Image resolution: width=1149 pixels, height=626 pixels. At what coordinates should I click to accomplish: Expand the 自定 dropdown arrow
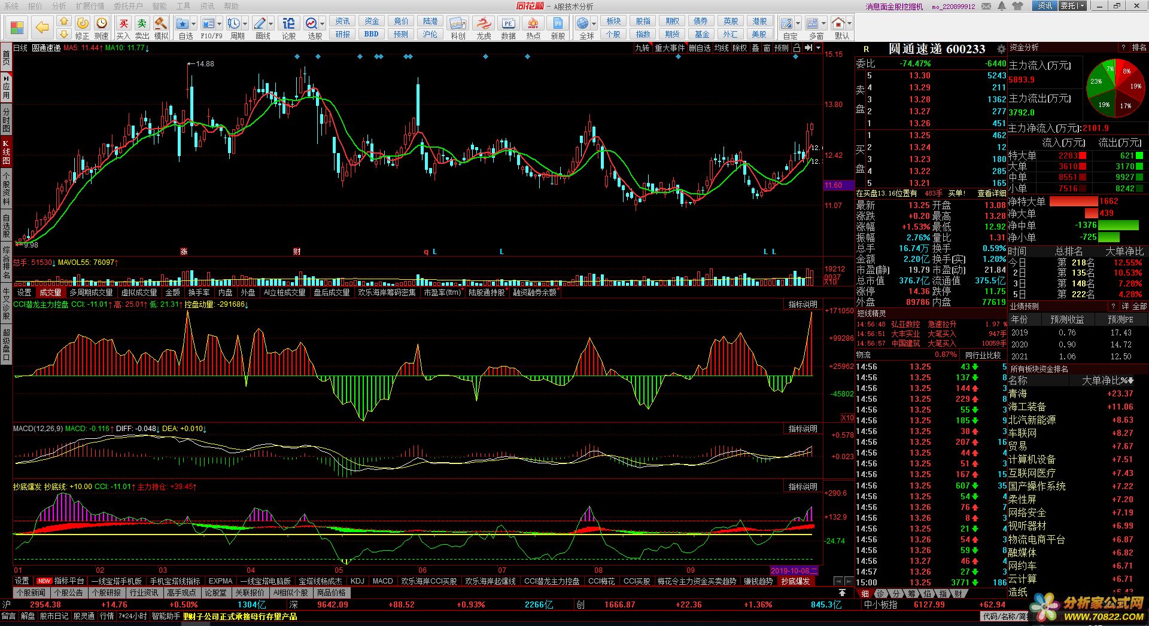pyautogui.click(x=798, y=24)
